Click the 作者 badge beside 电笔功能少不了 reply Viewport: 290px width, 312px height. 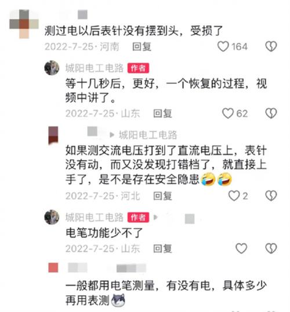pos(138,217)
